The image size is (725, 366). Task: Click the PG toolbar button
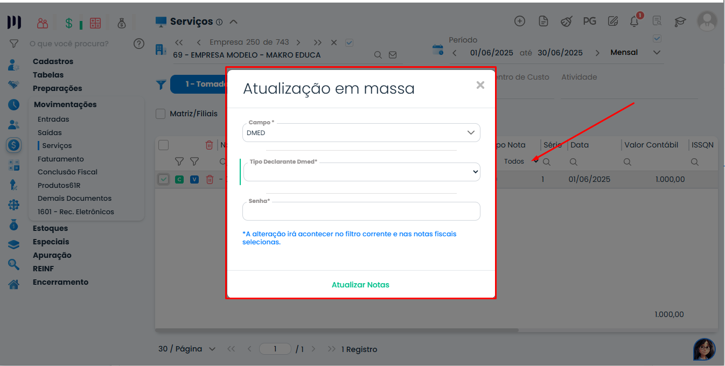click(589, 22)
